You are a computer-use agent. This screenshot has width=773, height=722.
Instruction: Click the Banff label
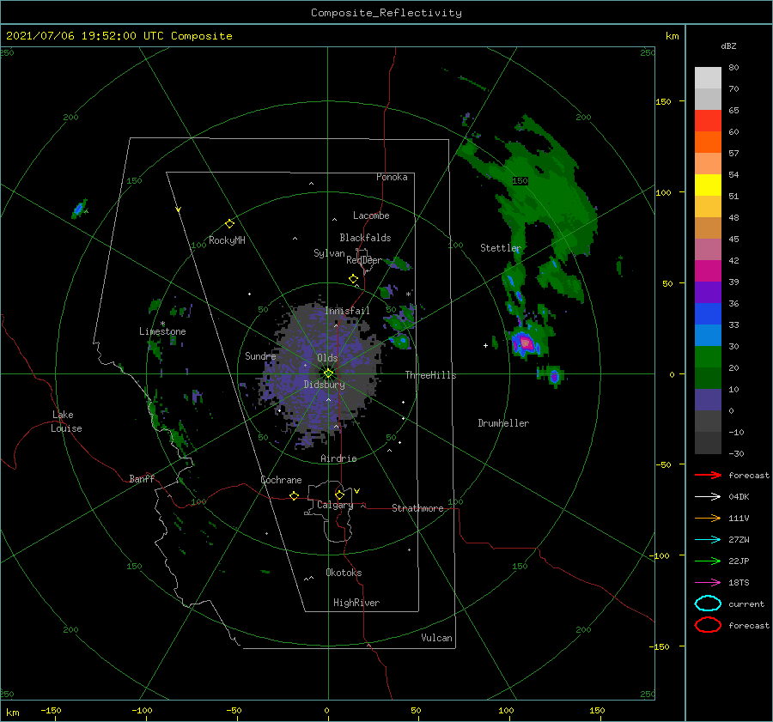[142, 478]
